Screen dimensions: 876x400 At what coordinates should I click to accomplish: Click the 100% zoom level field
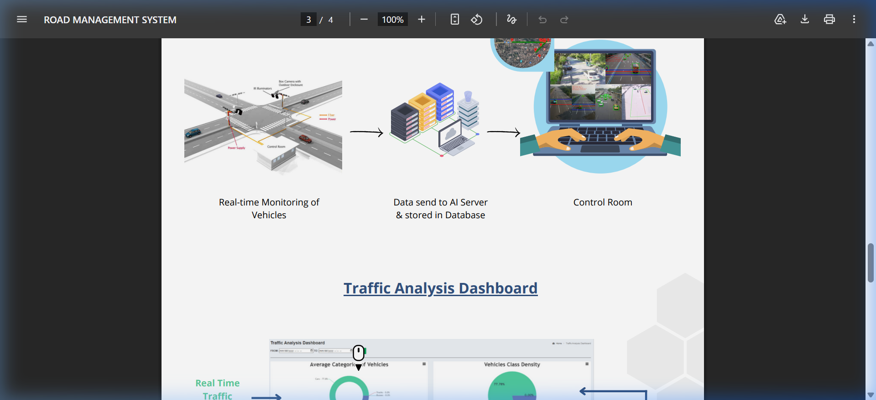[392, 20]
